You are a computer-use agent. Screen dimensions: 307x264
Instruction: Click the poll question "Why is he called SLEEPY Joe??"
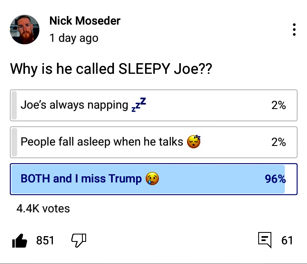click(111, 68)
